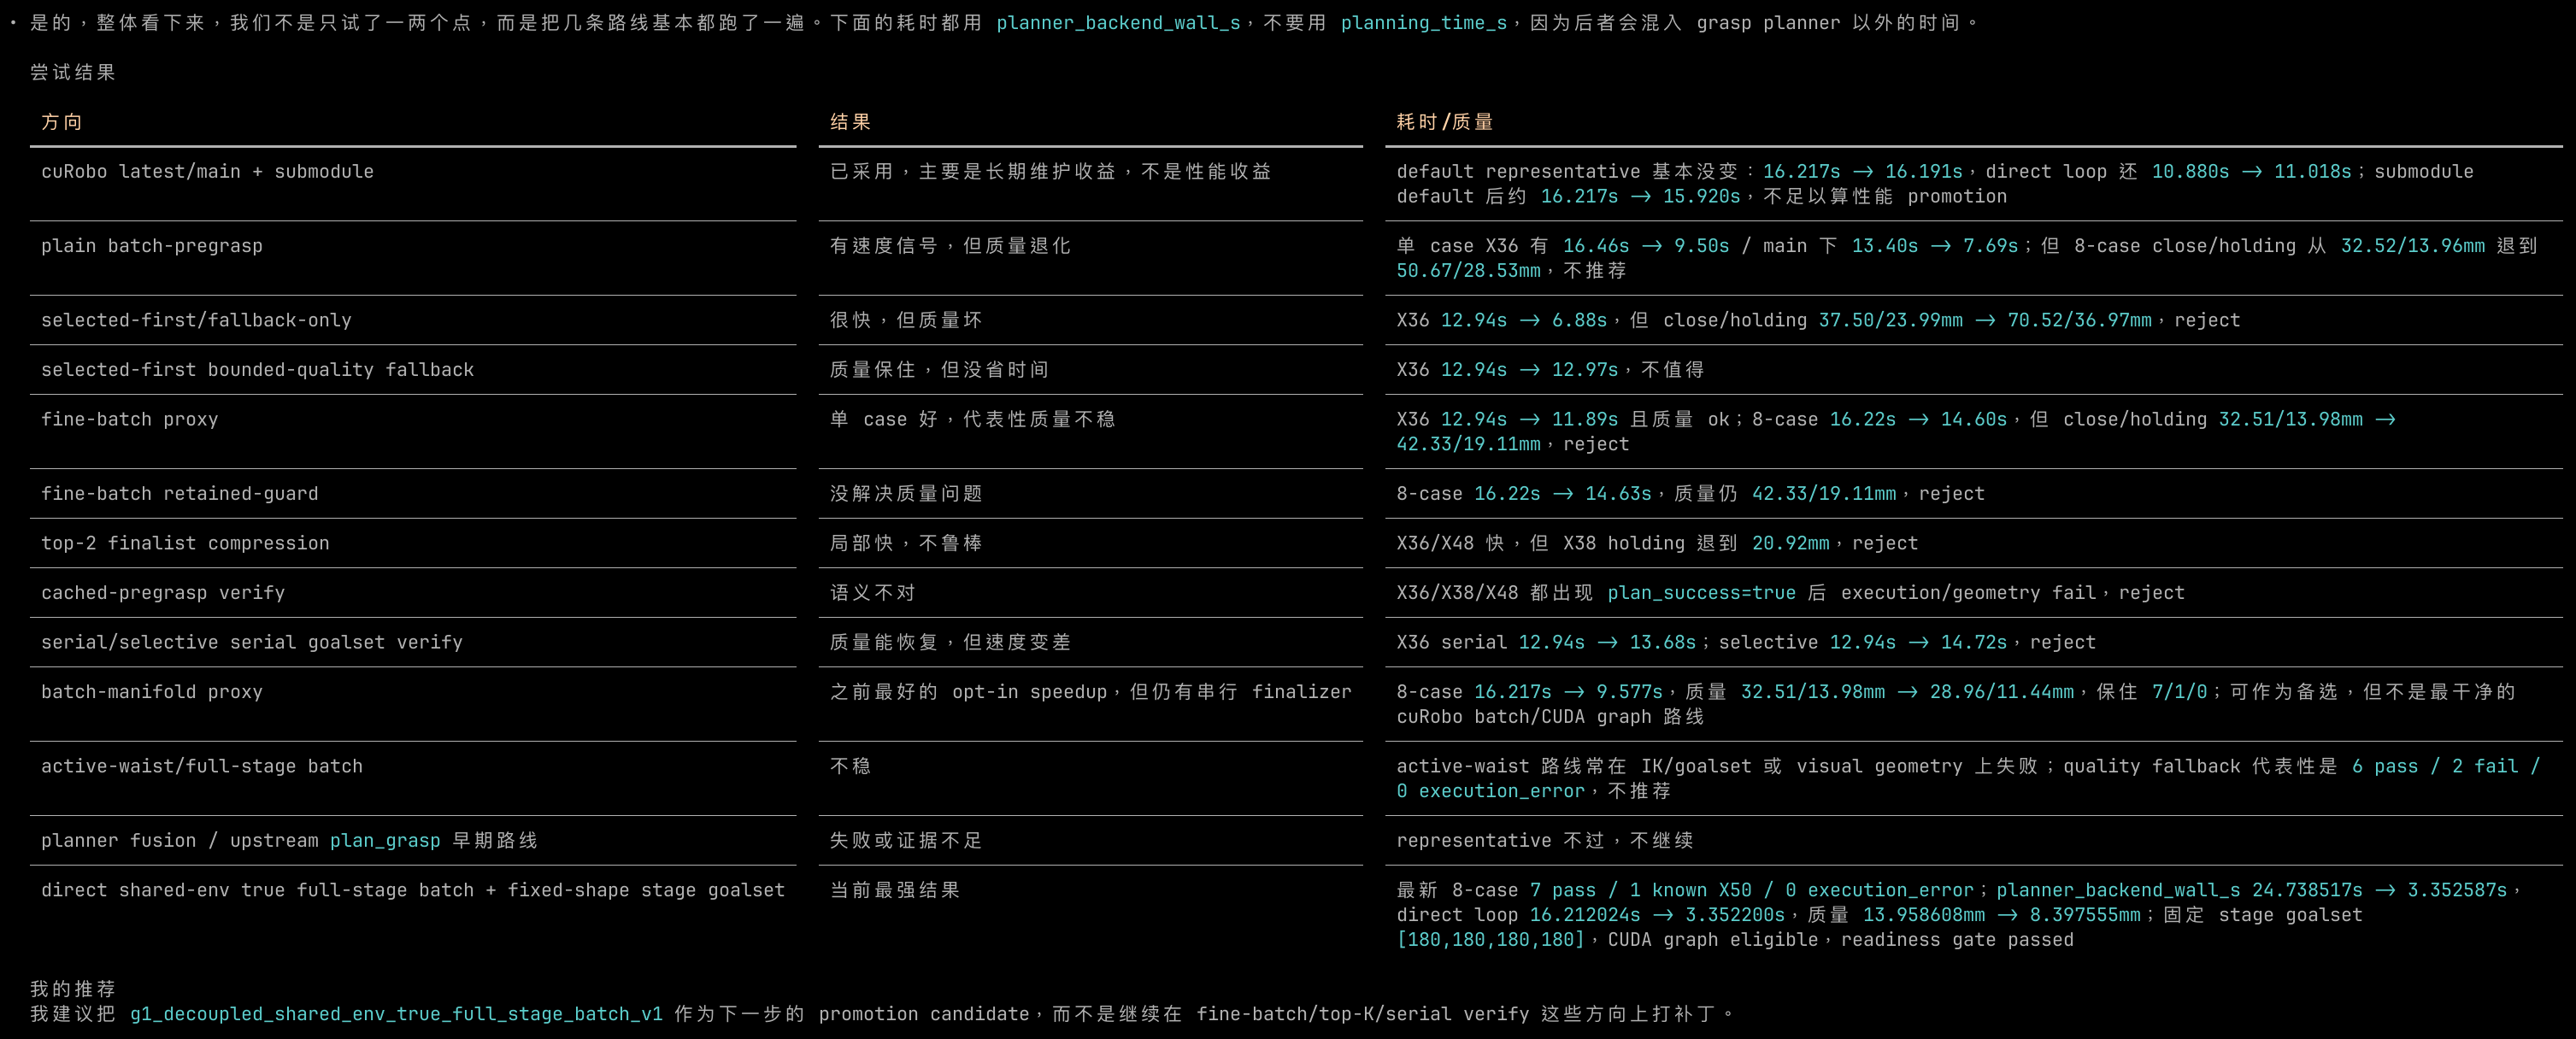Screen dimensions: 2576x1039
Task: Click the result '没解决质量问题'
Action: coord(906,494)
